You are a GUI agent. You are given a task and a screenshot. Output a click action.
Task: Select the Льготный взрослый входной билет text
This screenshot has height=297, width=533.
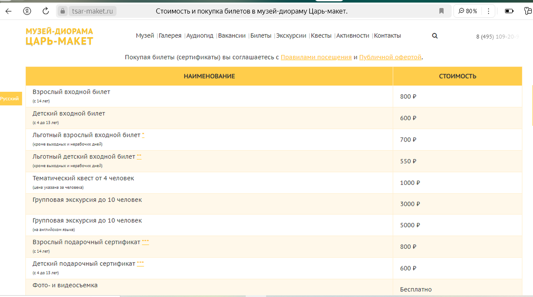click(x=86, y=135)
